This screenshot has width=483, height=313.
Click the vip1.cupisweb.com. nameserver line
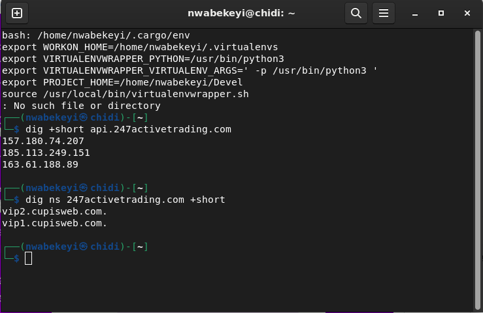(x=54, y=223)
